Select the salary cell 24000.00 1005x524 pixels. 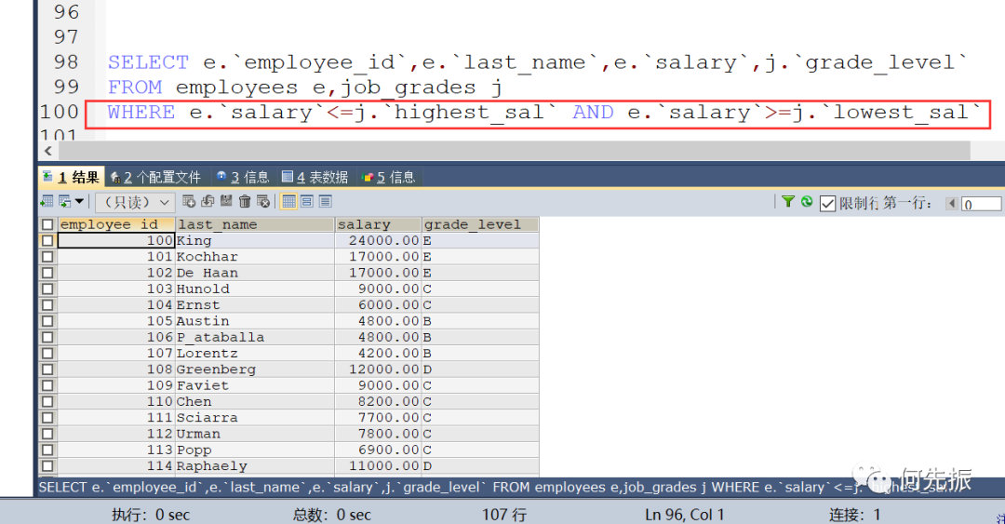point(378,240)
